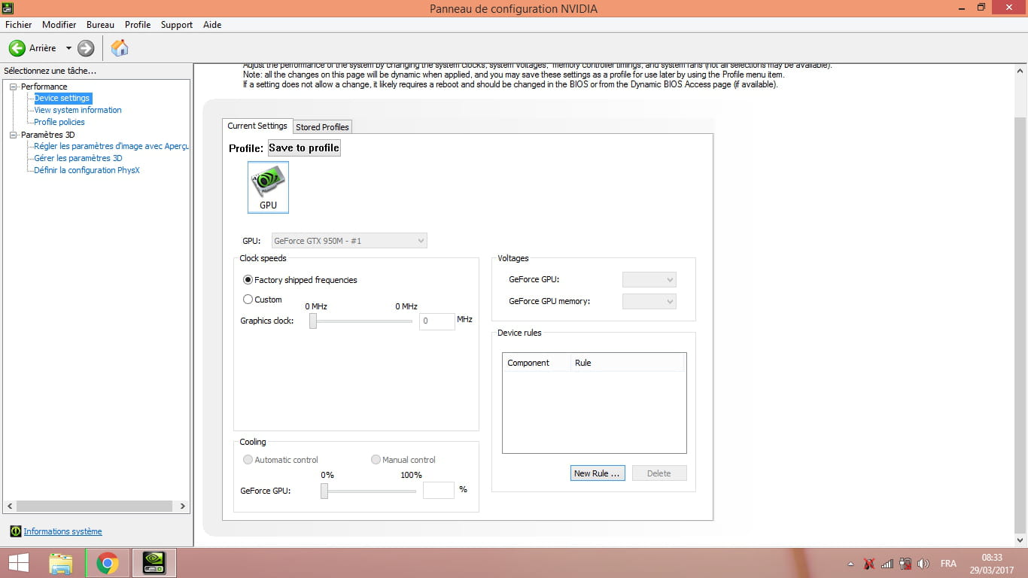Viewport: 1028px width, 578px height.
Task: Open the GeForce GPU voltage dropdown
Action: pos(649,280)
